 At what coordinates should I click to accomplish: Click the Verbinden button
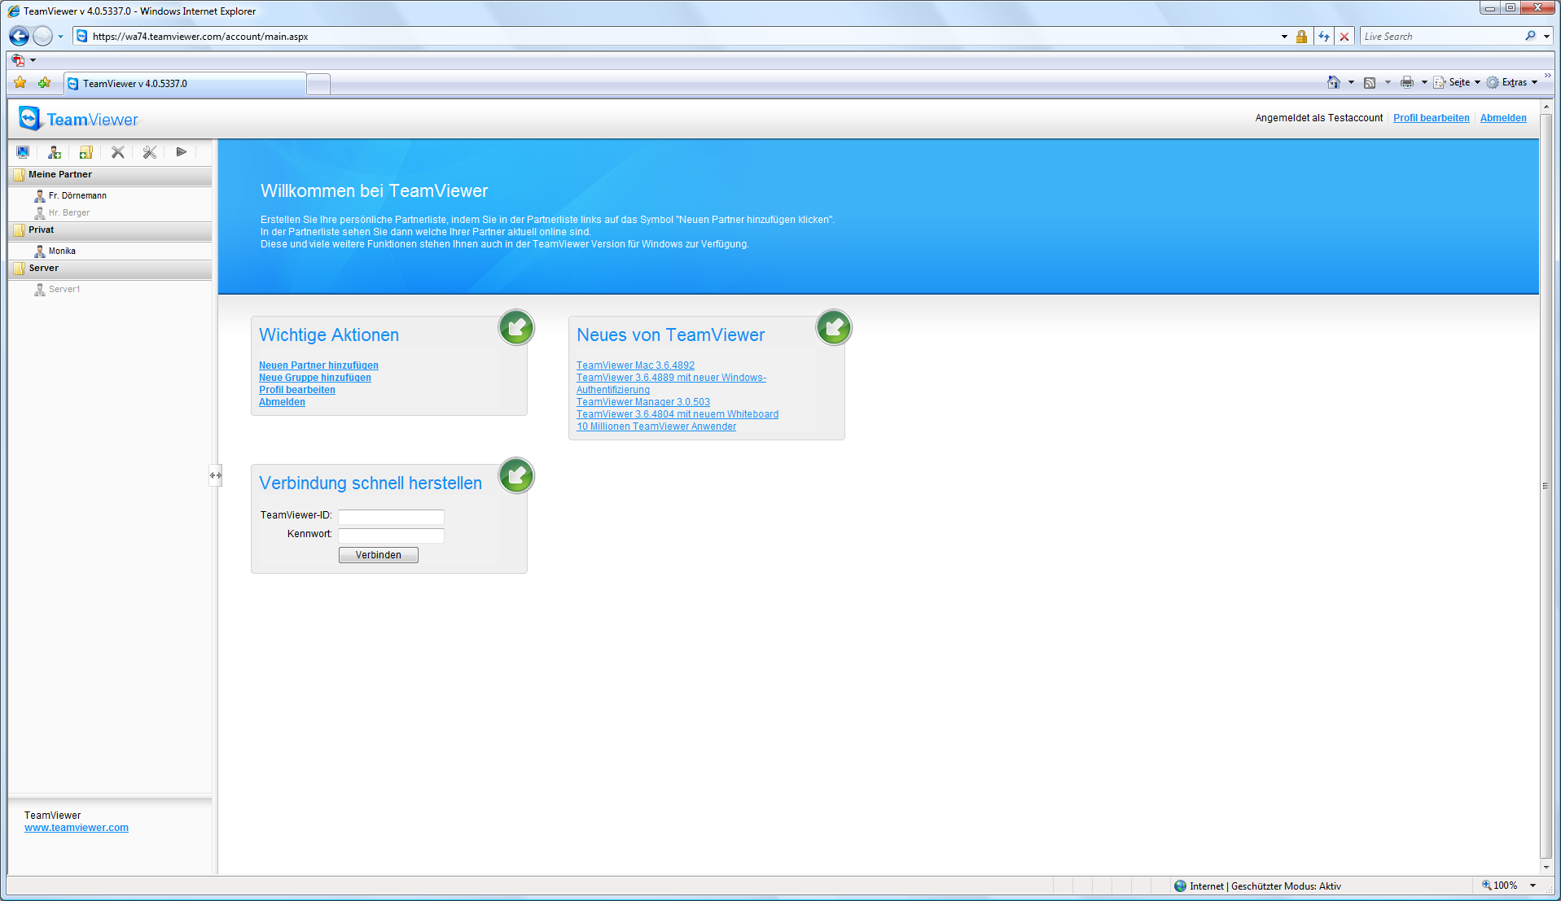pos(378,554)
